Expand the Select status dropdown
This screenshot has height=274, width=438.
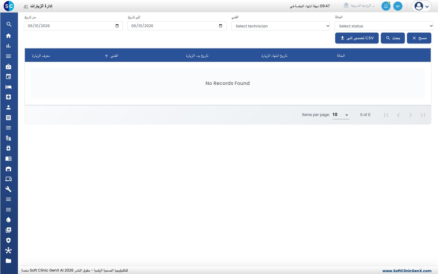tap(384, 26)
